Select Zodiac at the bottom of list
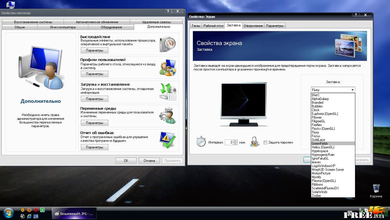390x220 pixels. (333, 196)
